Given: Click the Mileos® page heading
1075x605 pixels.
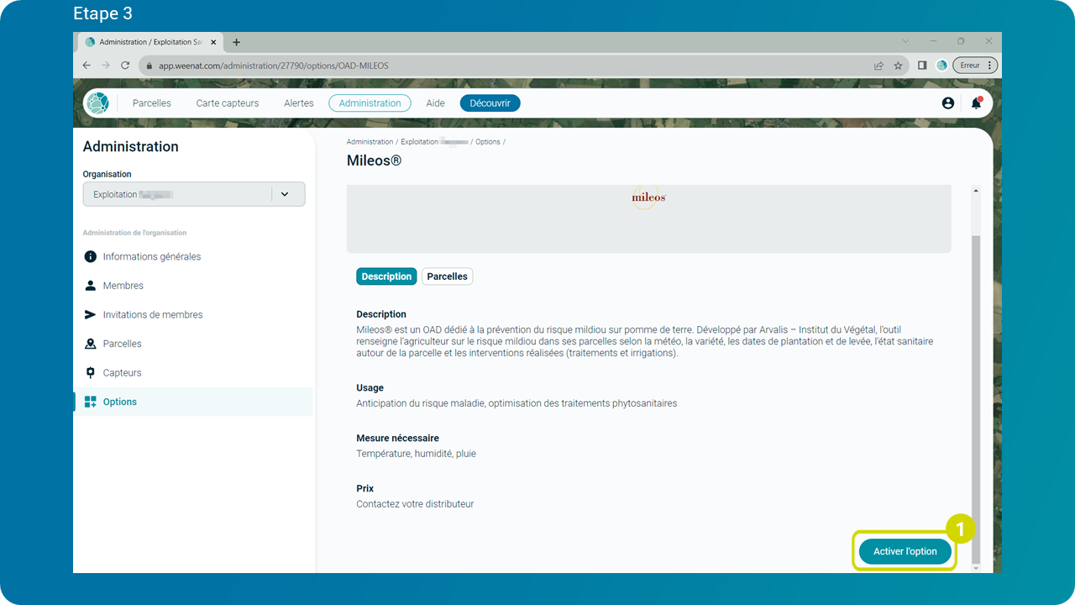Looking at the screenshot, I should point(374,160).
